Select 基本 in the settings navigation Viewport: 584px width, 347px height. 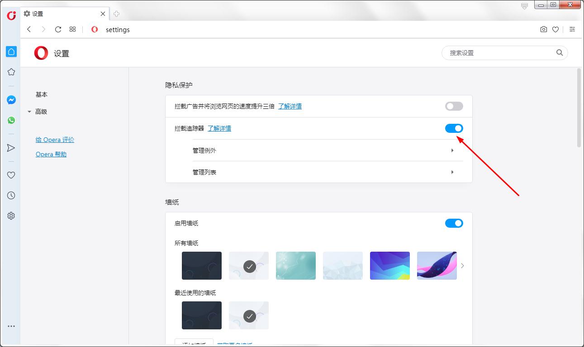(42, 94)
